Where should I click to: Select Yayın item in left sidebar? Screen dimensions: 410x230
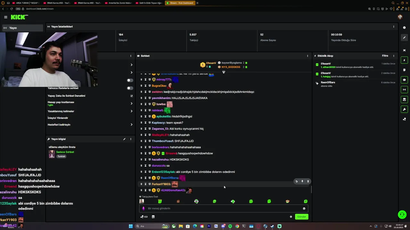click(22, 28)
